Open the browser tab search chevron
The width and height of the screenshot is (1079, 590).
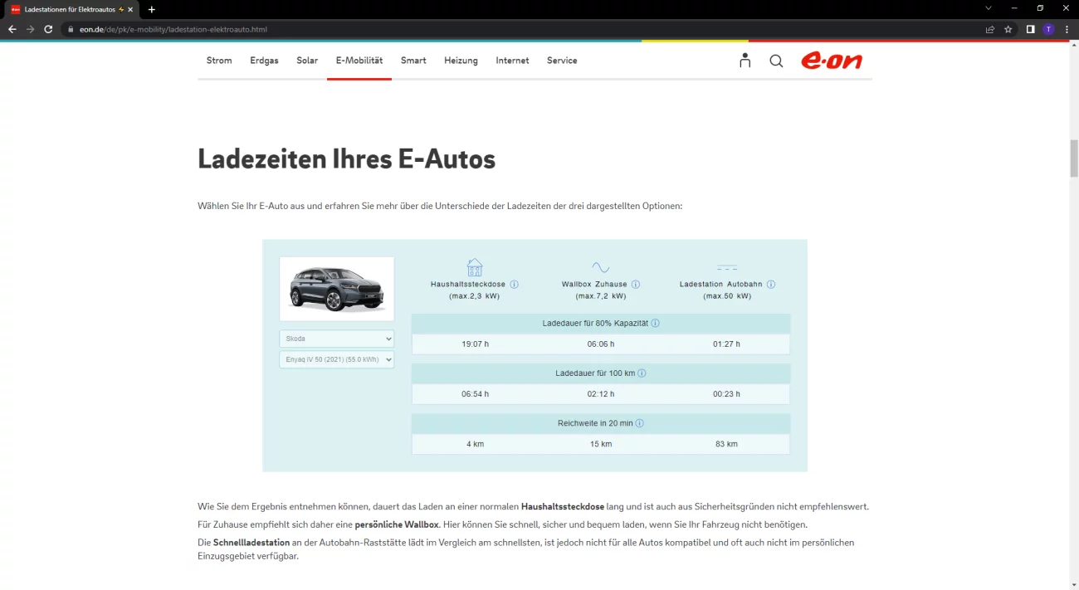[x=988, y=8]
